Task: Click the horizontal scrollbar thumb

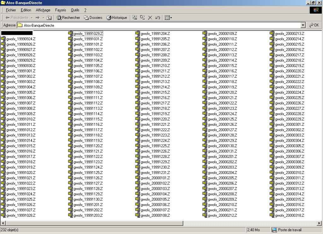Action: tap(94, 223)
